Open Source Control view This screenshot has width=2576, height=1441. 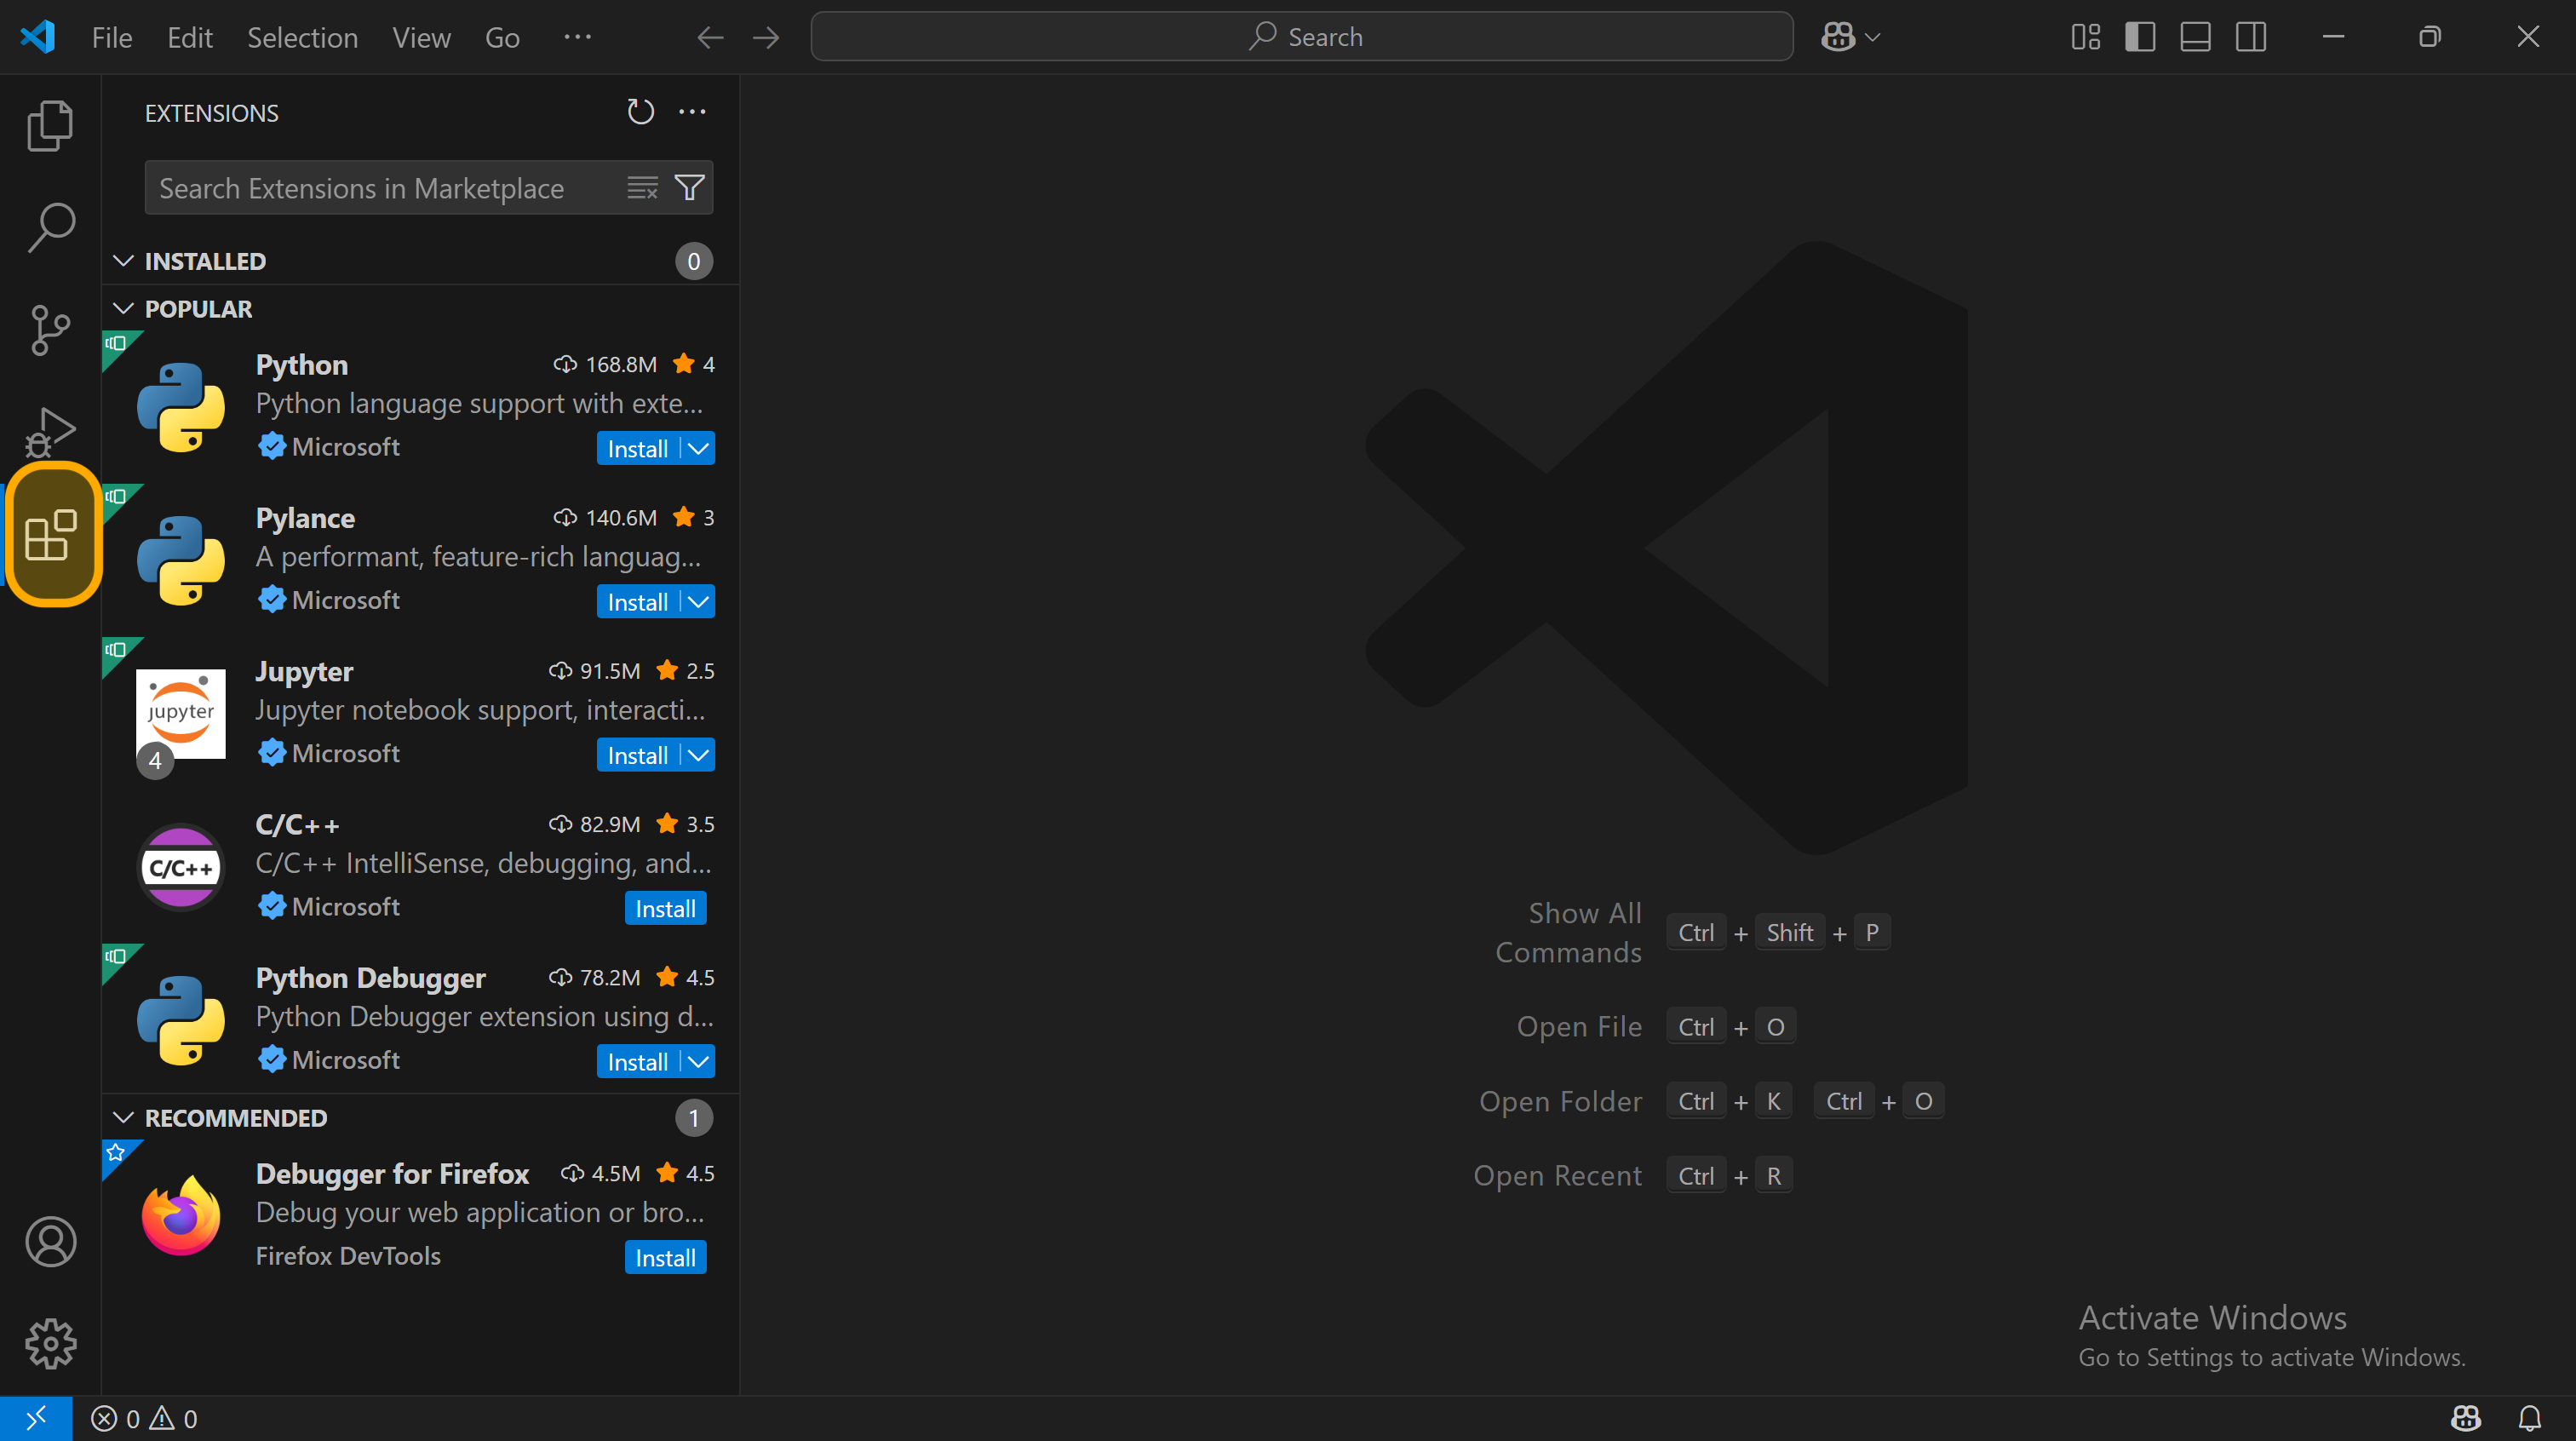pos(50,330)
